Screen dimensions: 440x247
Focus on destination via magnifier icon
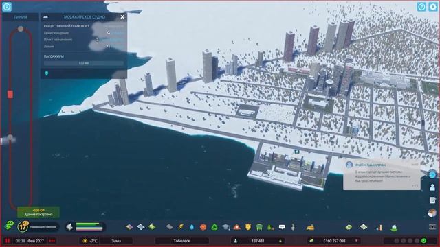coord(97,40)
